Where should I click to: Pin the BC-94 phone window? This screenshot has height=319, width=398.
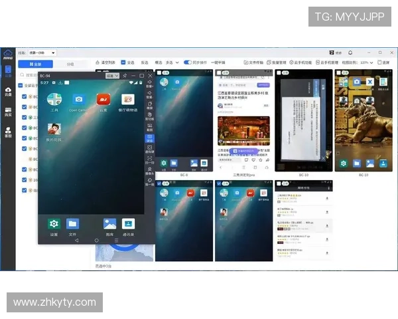[124, 76]
